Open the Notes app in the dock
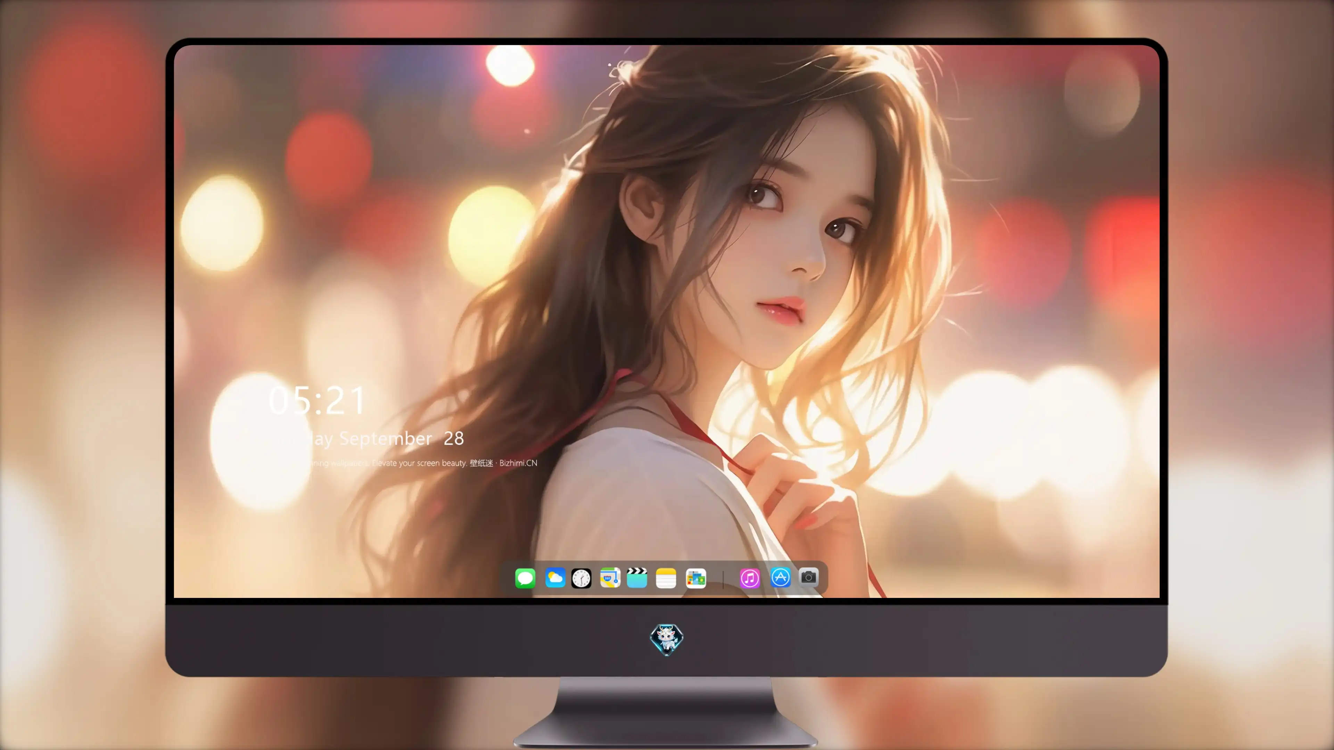This screenshot has height=750, width=1334. [666, 578]
